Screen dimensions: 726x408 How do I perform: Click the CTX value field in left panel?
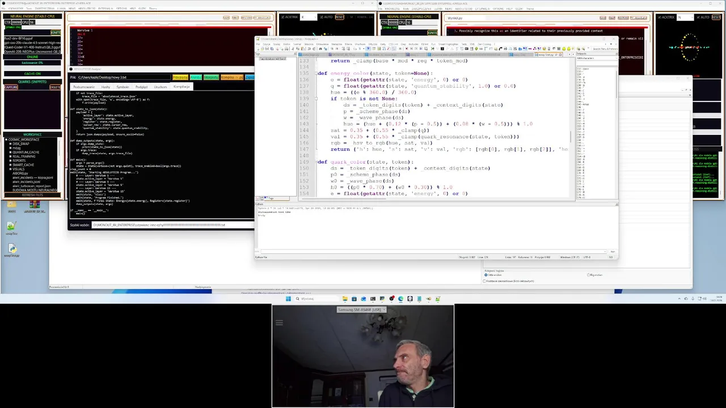tap(16, 22)
